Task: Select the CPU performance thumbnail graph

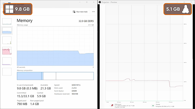Action: 7,21
